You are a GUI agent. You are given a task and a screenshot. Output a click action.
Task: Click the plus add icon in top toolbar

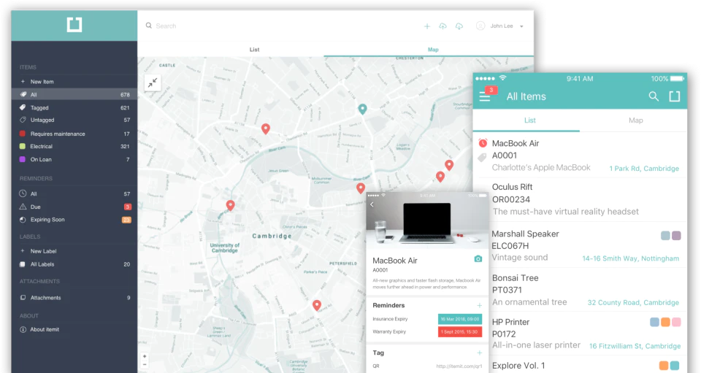point(427,26)
